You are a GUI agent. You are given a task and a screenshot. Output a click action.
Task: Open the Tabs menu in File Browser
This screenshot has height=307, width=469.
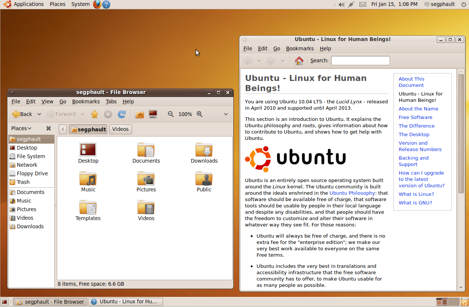click(111, 101)
